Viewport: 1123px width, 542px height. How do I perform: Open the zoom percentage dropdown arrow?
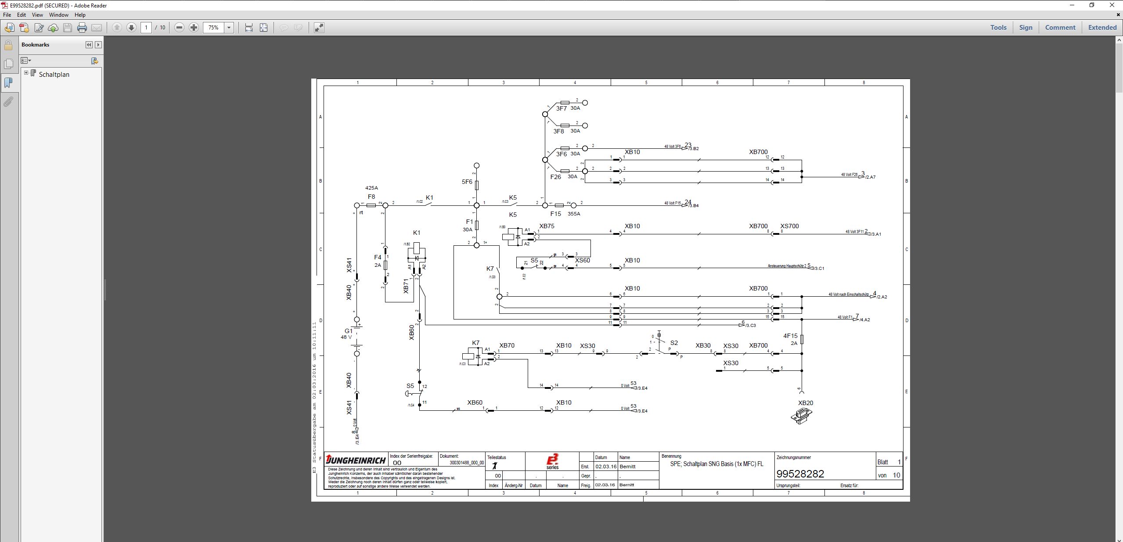click(229, 28)
